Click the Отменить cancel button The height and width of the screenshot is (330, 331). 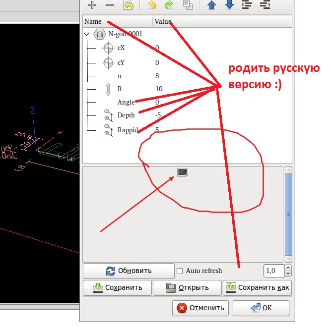point(200,308)
